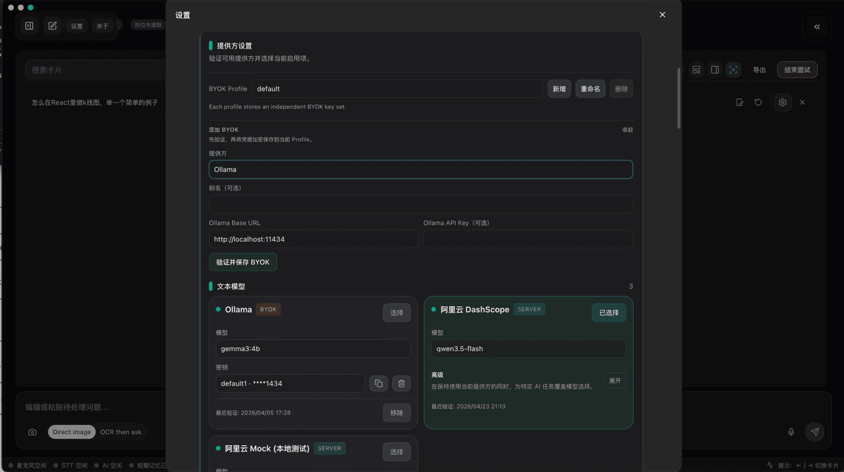Open the BYOK Profile default dropdown

pos(397,88)
